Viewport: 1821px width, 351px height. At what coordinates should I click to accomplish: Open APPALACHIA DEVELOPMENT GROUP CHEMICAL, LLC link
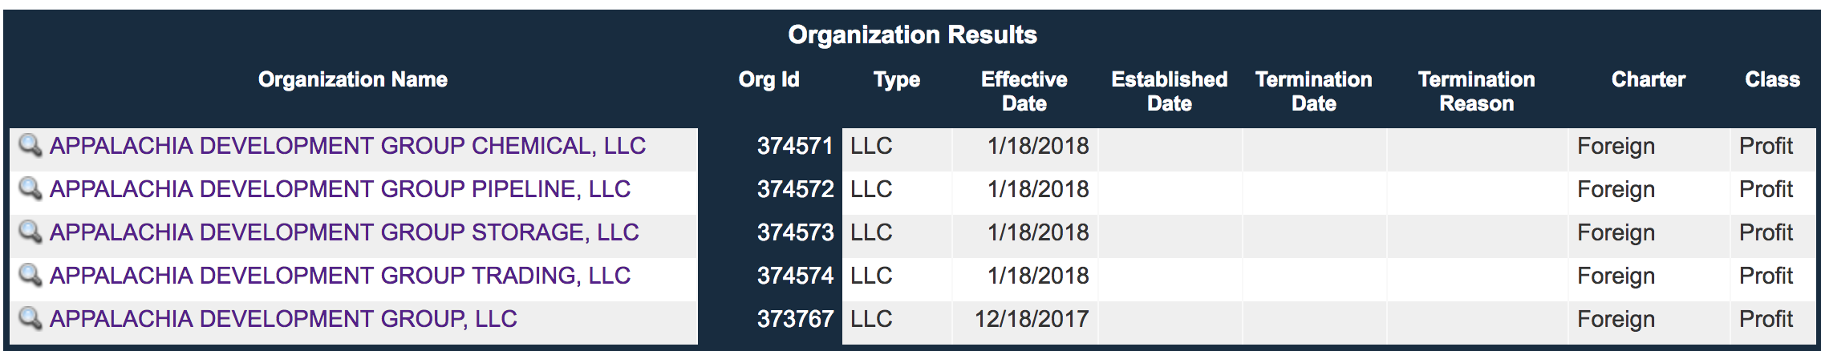(x=347, y=146)
